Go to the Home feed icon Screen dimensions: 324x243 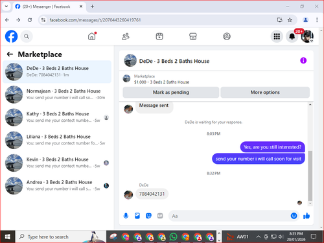click(x=92, y=36)
